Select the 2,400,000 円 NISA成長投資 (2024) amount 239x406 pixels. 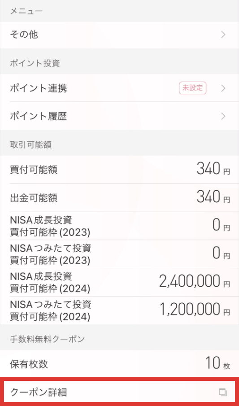point(195,282)
